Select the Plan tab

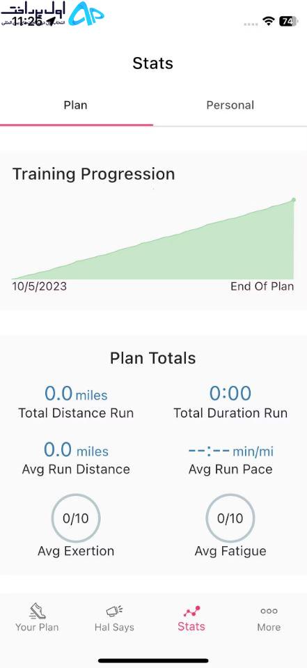(x=76, y=105)
